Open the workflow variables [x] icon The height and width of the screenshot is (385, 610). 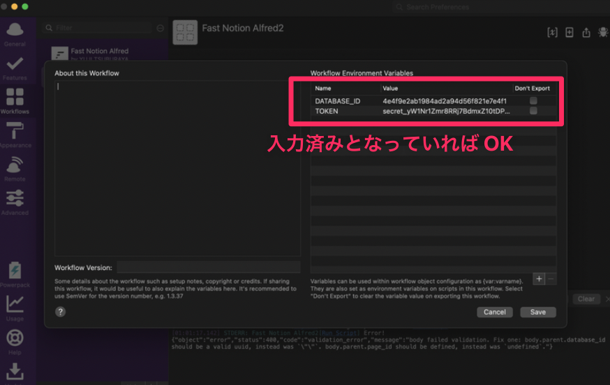(552, 32)
